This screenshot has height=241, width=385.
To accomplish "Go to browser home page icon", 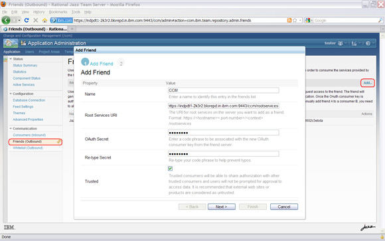I will coord(44,21).
